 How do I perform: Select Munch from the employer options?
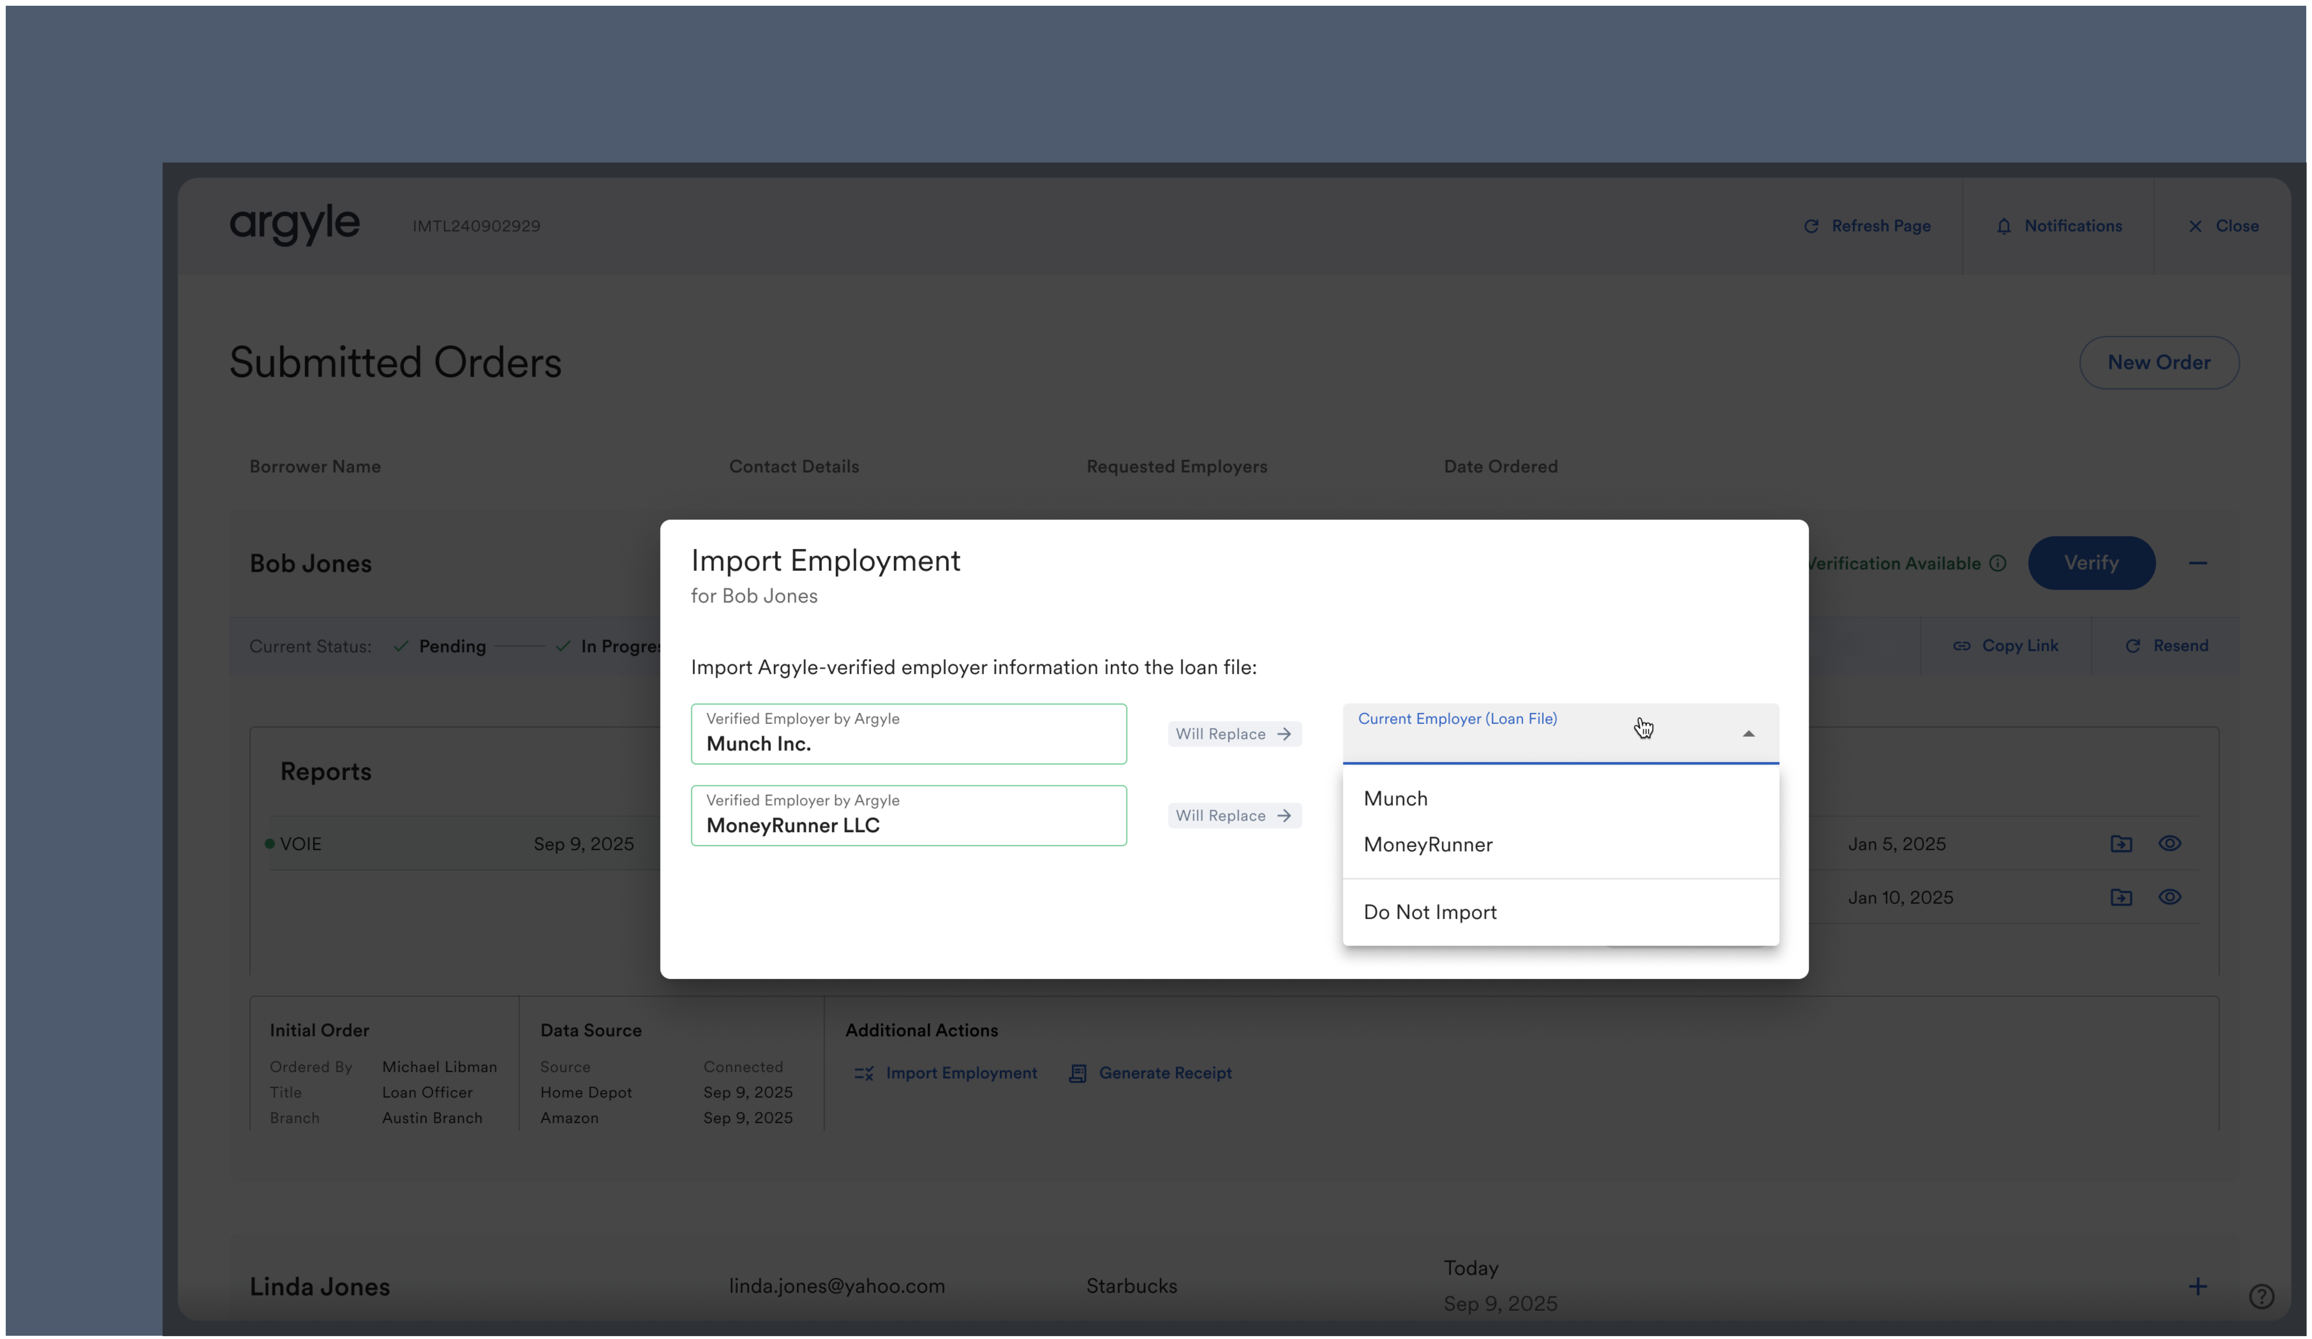[1396, 798]
